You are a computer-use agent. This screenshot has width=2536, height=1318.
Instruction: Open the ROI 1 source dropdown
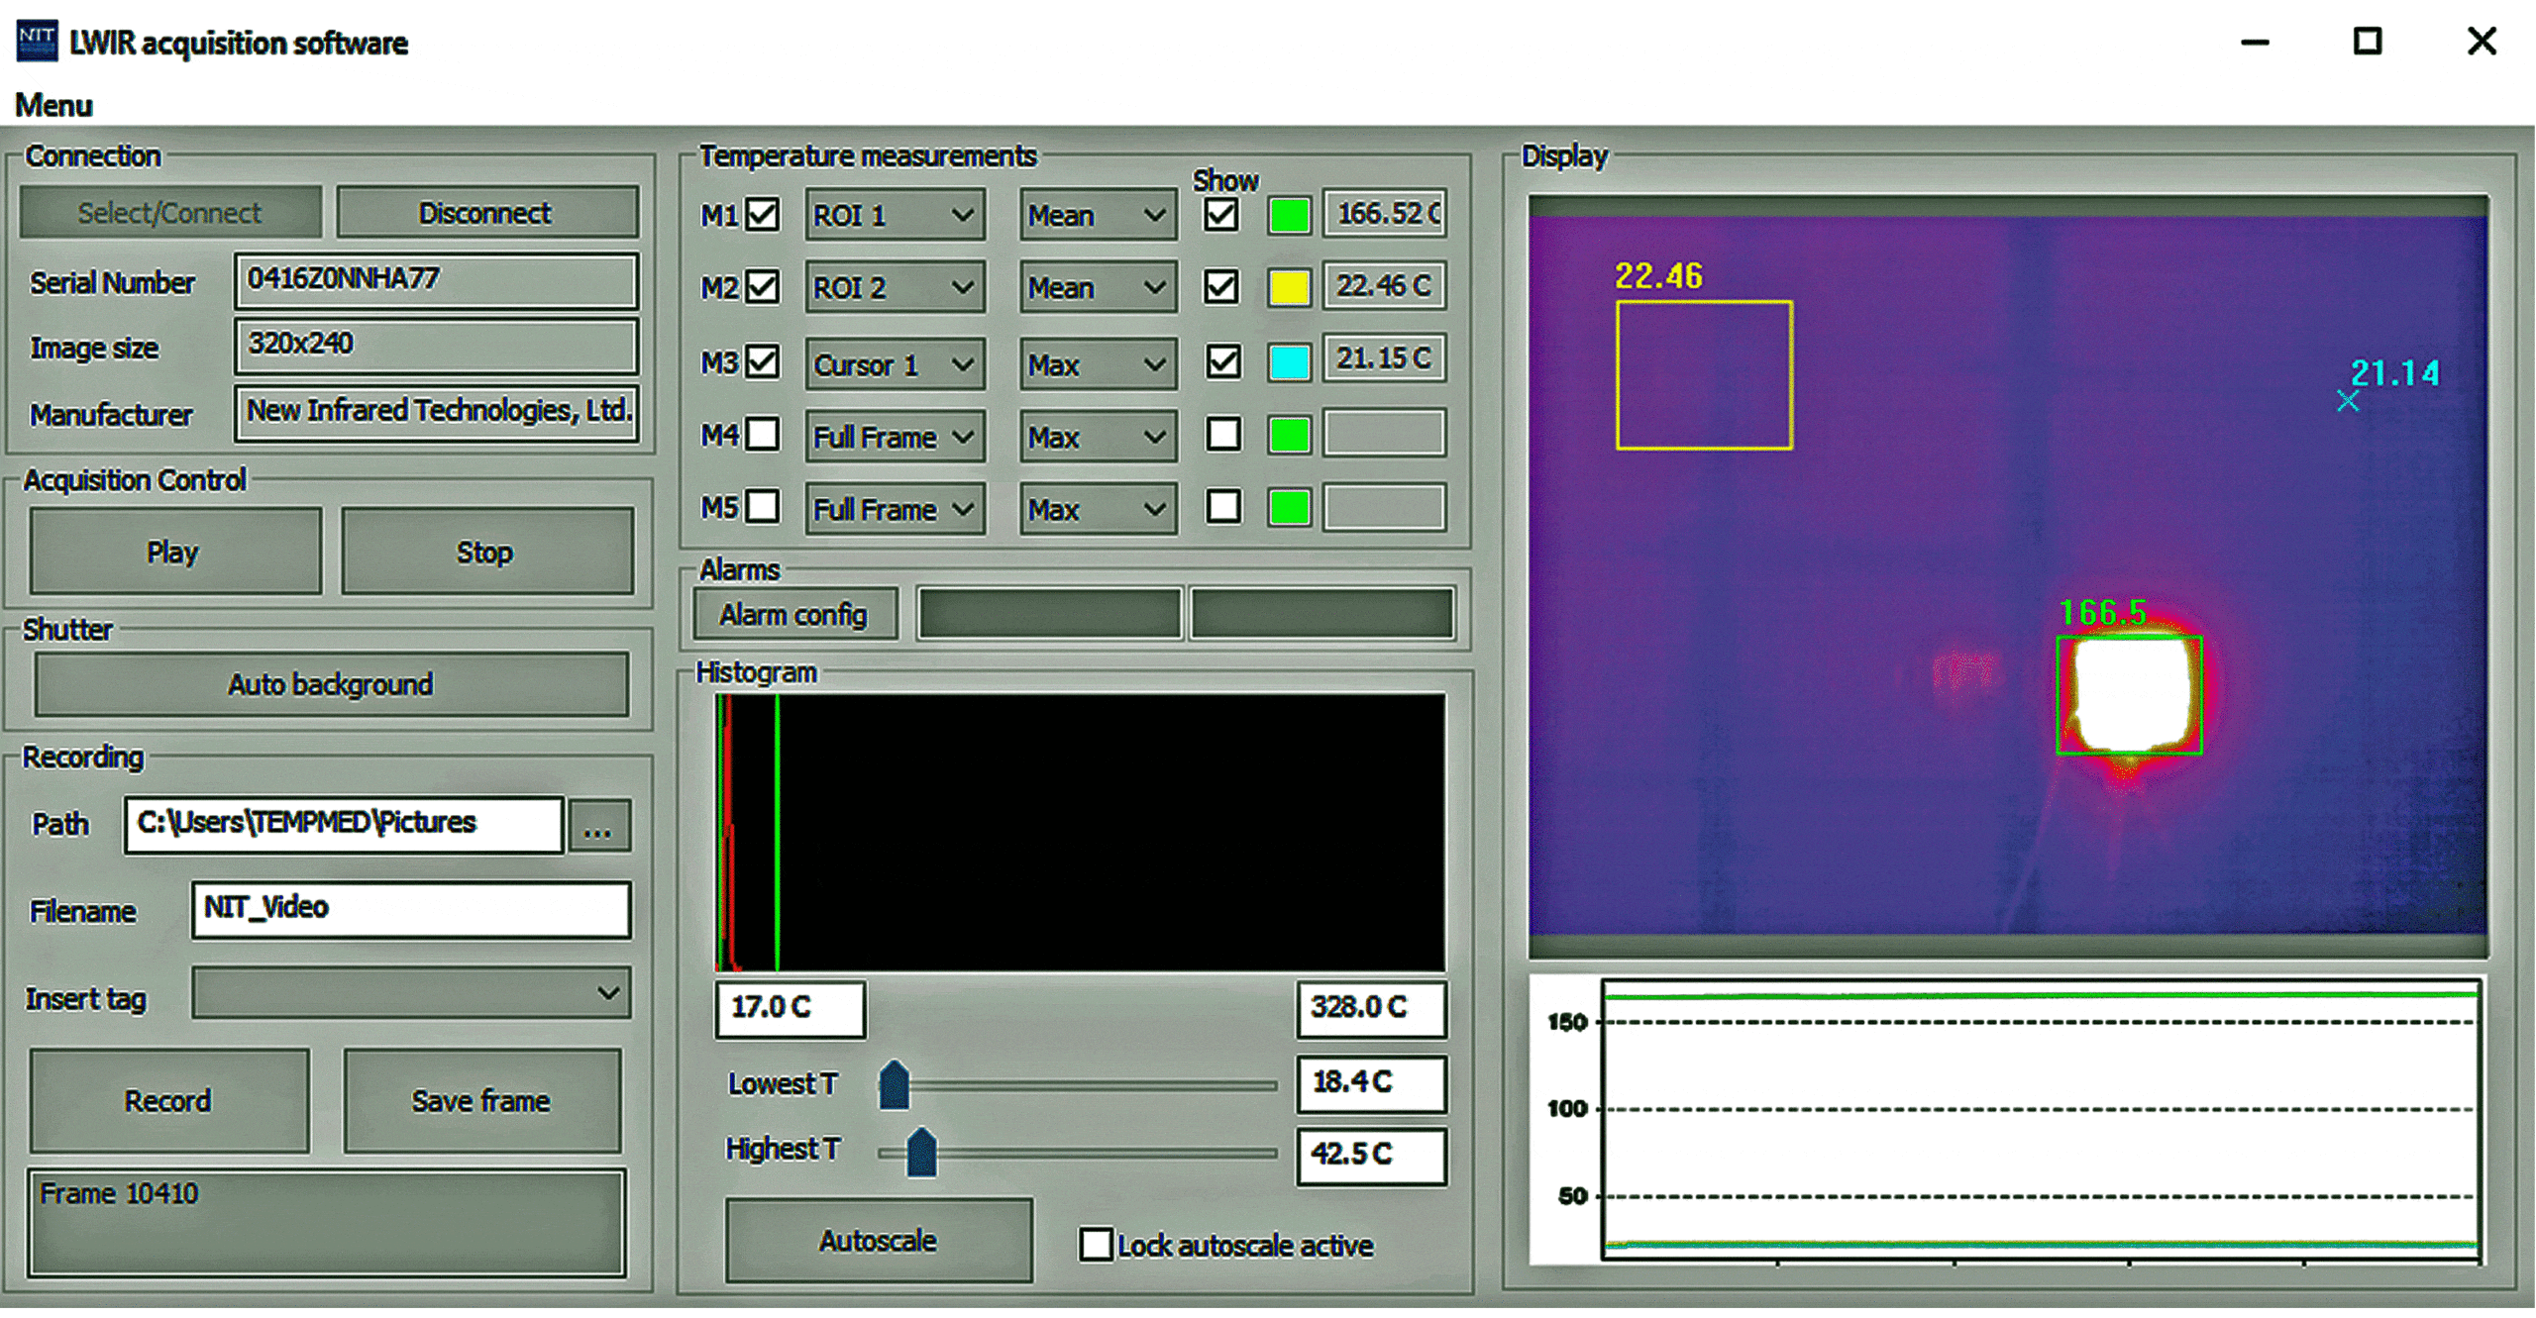tap(894, 215)
